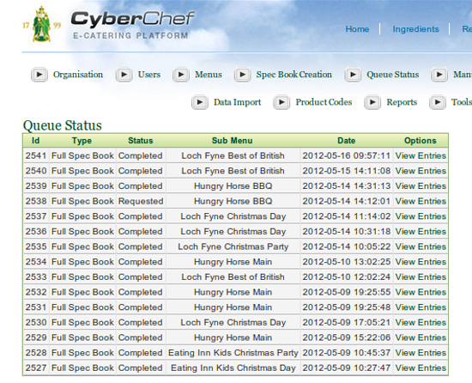Click the play icon beside Organisation
Image resolution: width=472 pixels, height=383 pixels.
point(39,75)
